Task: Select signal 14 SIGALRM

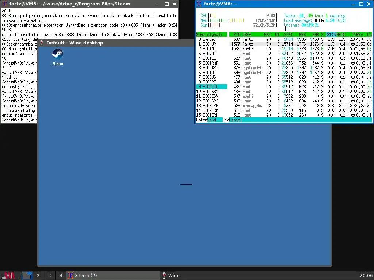Action: tap(211, 110)
